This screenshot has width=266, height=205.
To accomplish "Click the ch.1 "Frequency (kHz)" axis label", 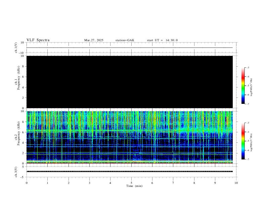I will pos(18,78).
